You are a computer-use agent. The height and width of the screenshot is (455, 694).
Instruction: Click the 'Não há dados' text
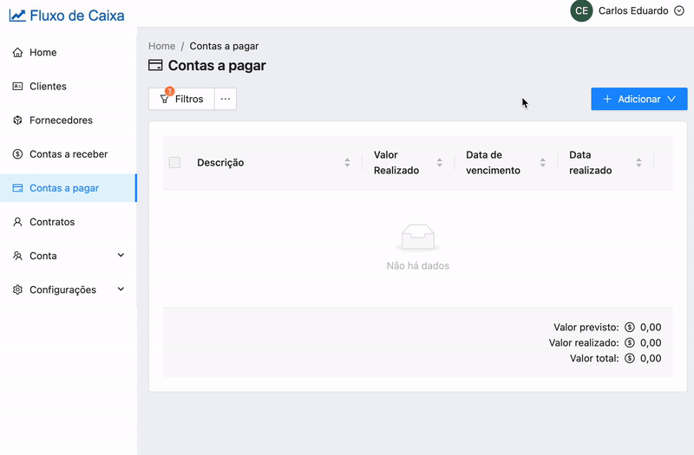418,266
